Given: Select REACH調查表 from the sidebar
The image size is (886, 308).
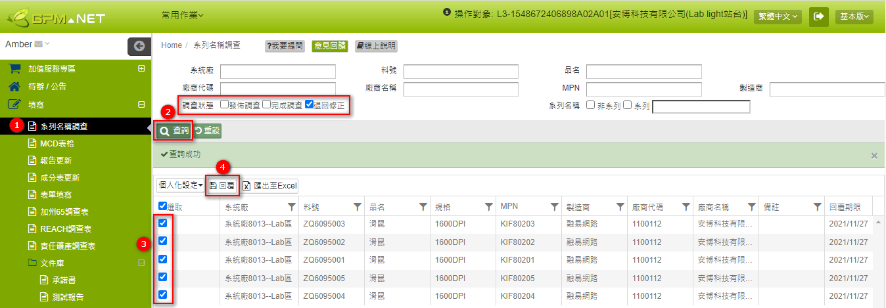Looking at the screenshot, I should coord(65,229).
